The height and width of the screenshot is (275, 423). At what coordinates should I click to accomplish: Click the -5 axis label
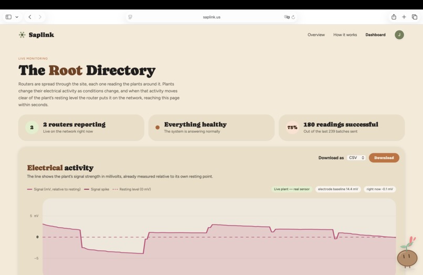click(x=36, y=258)
